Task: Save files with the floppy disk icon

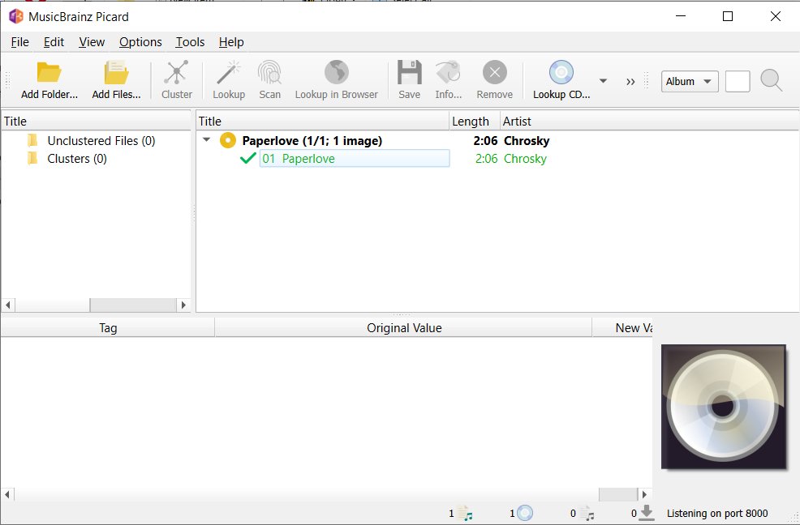Action: 409,73
